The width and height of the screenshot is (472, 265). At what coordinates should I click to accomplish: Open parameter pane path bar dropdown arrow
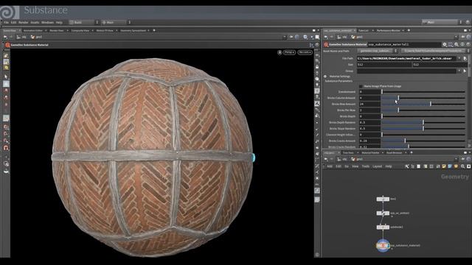[x=456, y=37]
